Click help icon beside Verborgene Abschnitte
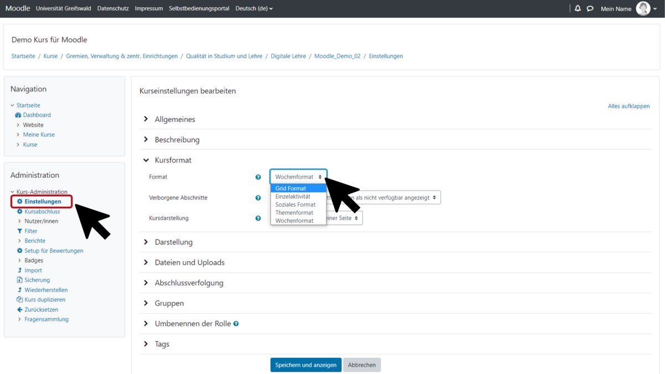This screenshot has height=374, width=665. point(258,198)
